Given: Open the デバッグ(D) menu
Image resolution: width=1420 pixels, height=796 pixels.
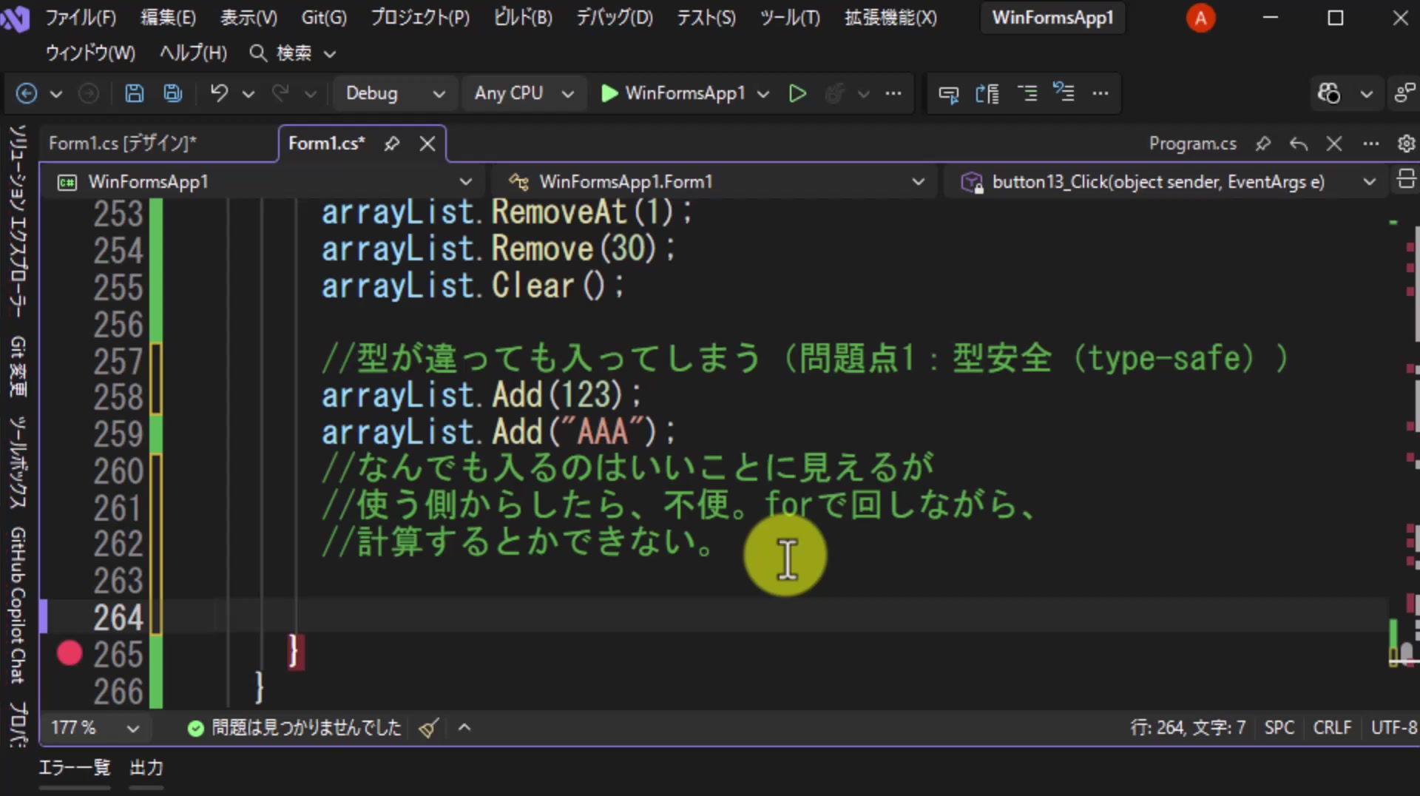Looking at the screenshot, I should 615,18.
